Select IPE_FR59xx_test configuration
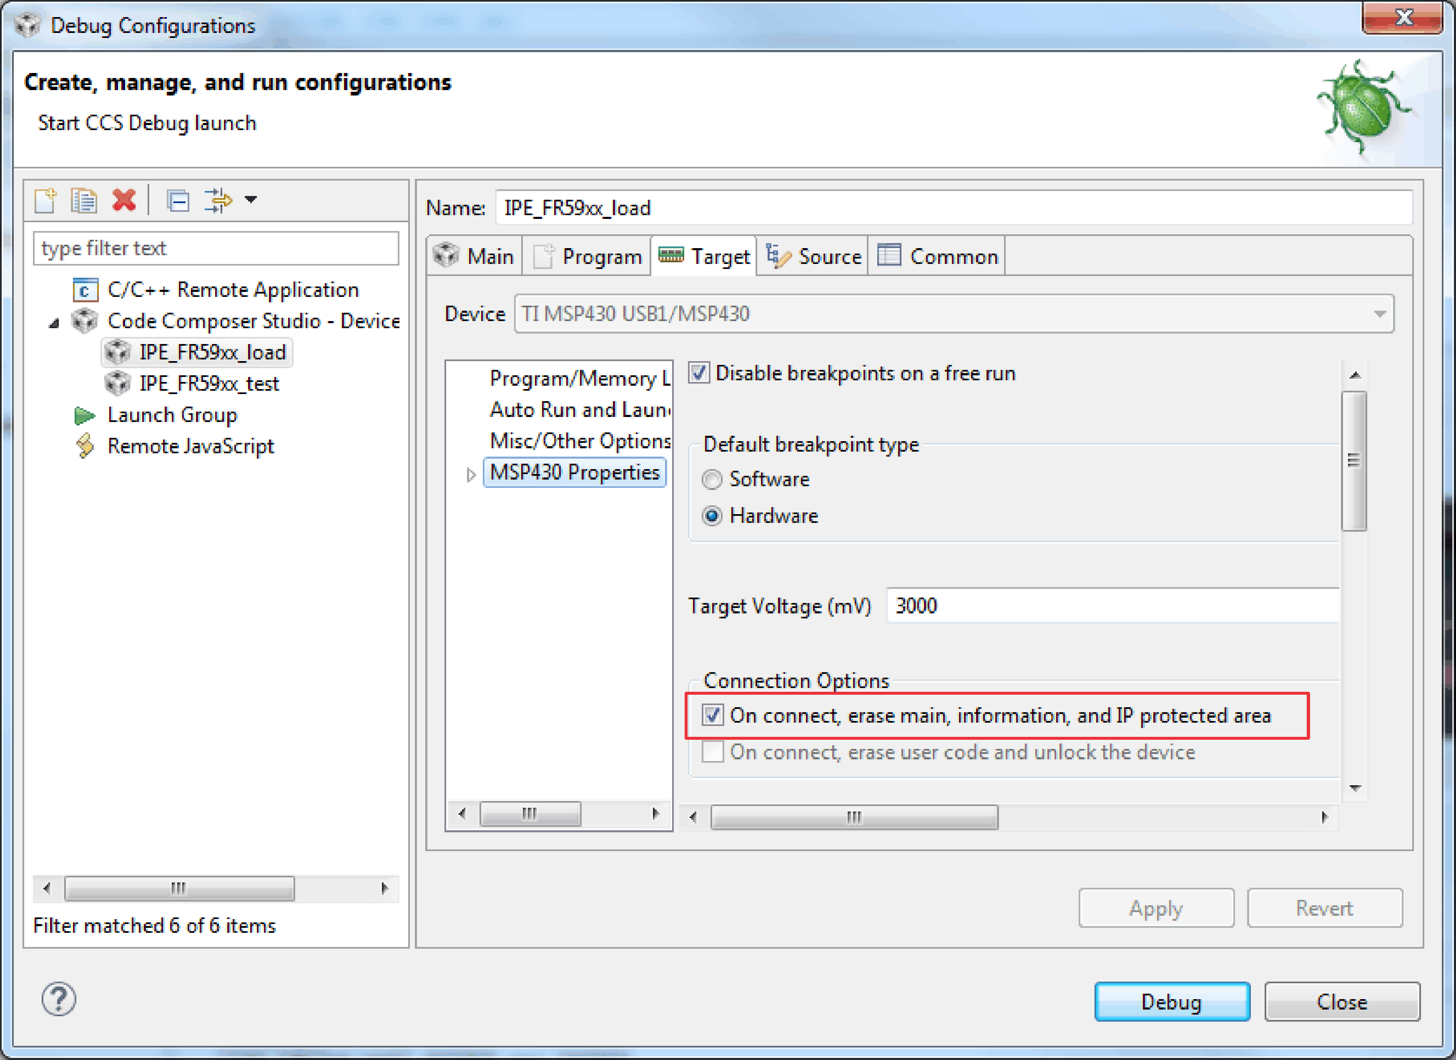The image size is (1456, 1060). (209, 384)
